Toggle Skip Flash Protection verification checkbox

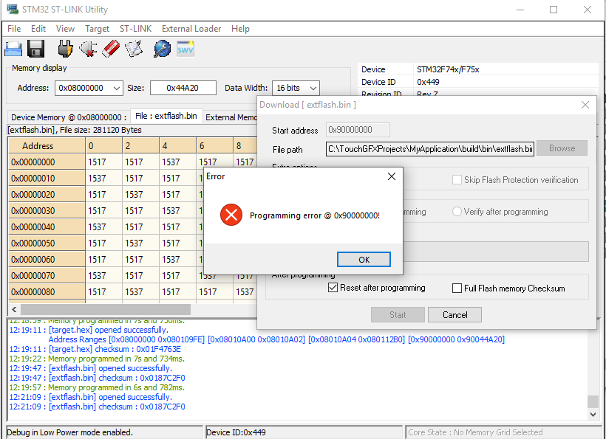pyautogui.click(x=457, y=180)
